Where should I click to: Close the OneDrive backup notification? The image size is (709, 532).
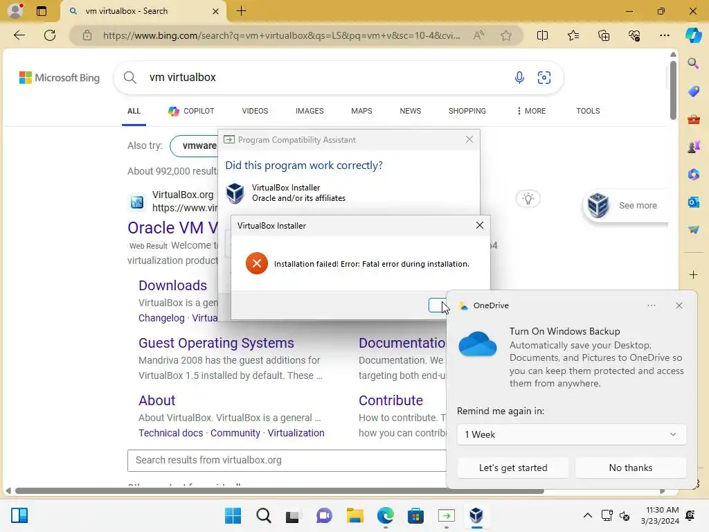[679, 305]
